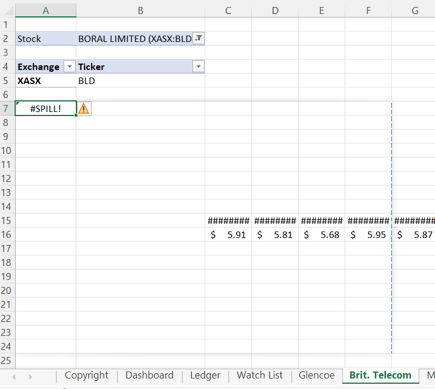Select the $ 5.81 cell
This screenshot has height=389, width=435.
pyautogui.click(x=275, y=234)
